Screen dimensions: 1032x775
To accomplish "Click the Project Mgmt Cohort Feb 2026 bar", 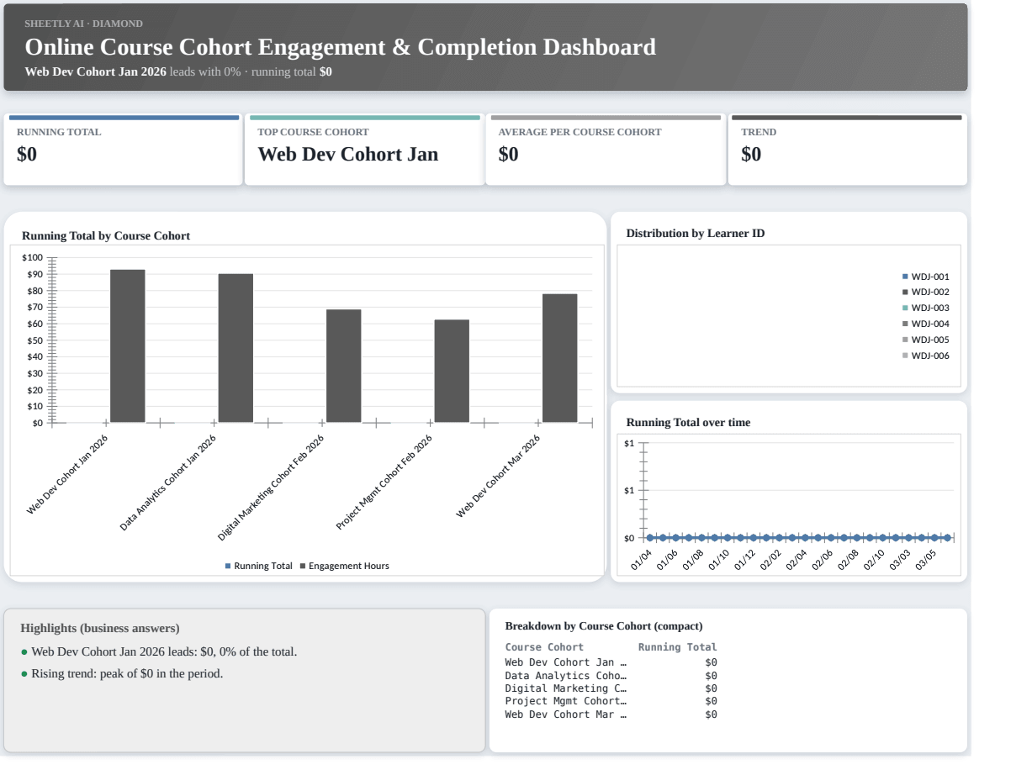I will 452,372.
